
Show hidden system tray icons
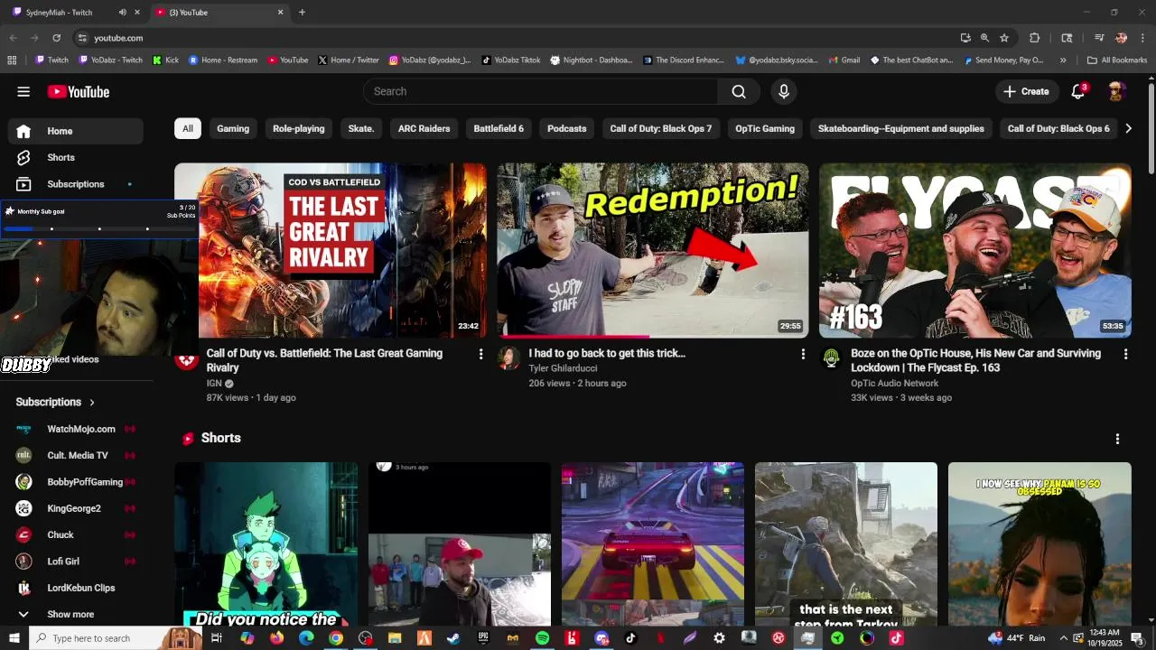click(x=1064, y=638)
